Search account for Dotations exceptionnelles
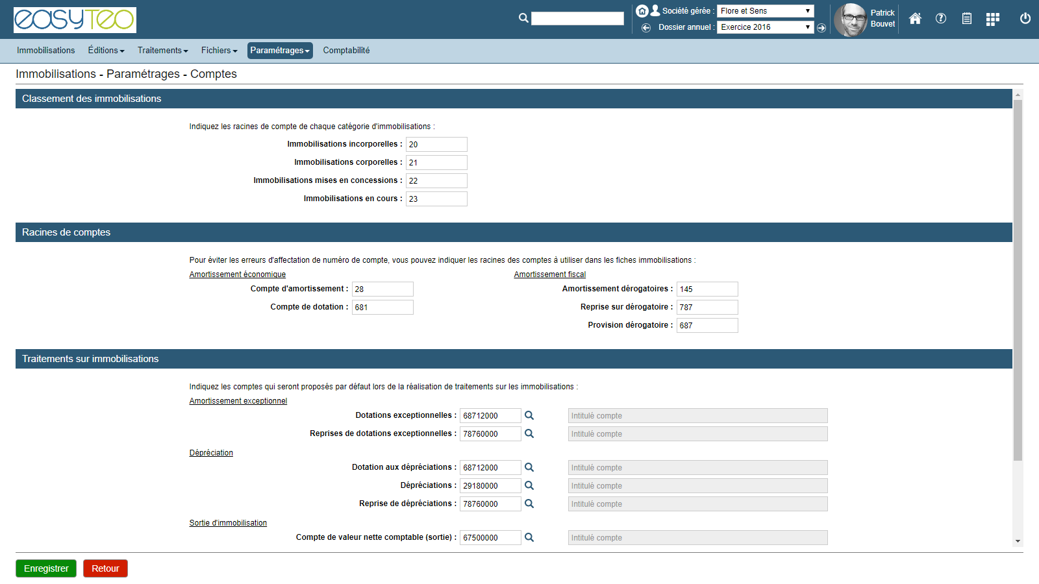1039x584 pixels. coord(529,415)
